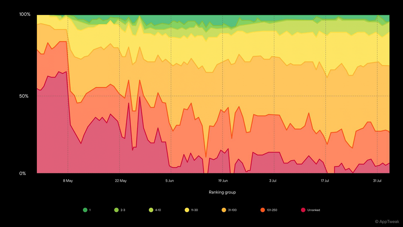
Task: Click the 100% y-axis label
Action: coord(25,15)
